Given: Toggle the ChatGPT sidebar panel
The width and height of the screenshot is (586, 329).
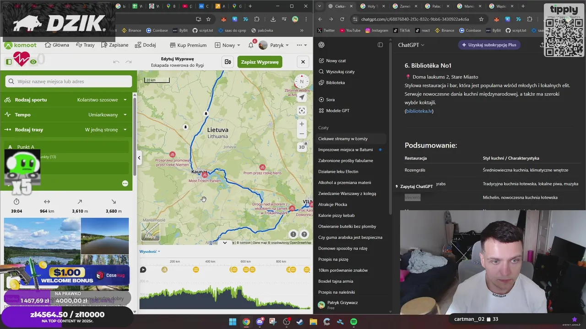Looking at the screenshot, I should click(x=380, y=45).
